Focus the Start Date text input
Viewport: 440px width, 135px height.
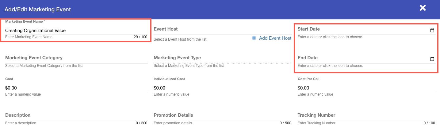(362, 29)
